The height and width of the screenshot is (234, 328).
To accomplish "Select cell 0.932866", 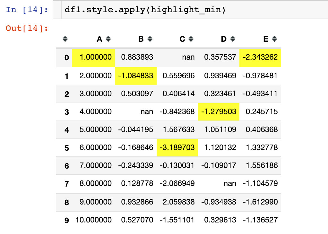I will point(135,202).
